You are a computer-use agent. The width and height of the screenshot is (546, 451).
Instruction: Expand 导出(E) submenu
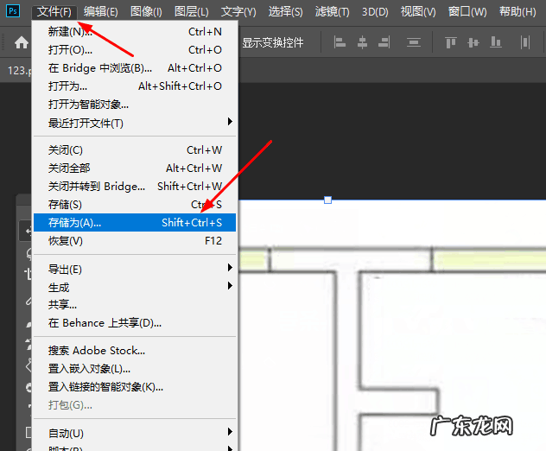tap(135, 270)
